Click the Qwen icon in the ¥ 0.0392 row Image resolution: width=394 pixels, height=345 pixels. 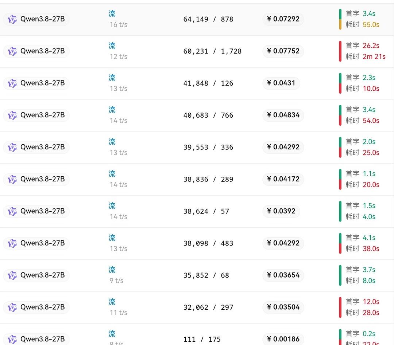coord(12,211)
